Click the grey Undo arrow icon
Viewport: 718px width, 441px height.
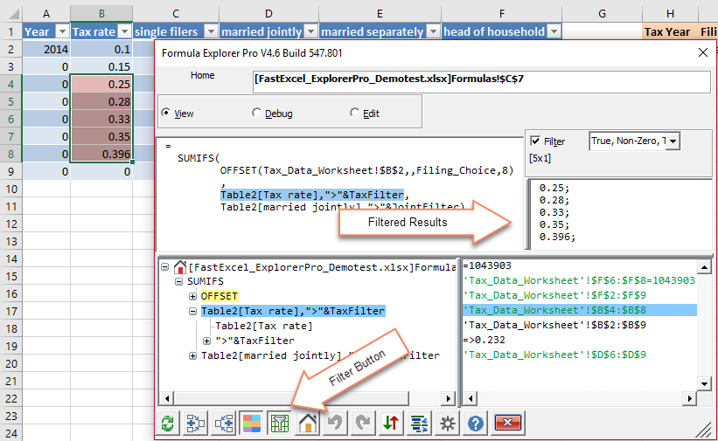pyautogui.click(x=336, y=423)
